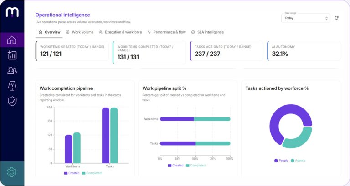Click the Work pipeline split % heading
This screenshot has height=186, width=350.
pos(164,88)
